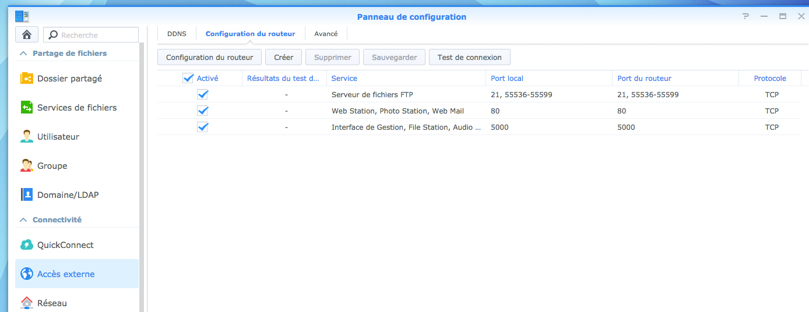Click the Recherche search field
The width and height of the screenshot is (809, 312).
click(x=97, y=35)
